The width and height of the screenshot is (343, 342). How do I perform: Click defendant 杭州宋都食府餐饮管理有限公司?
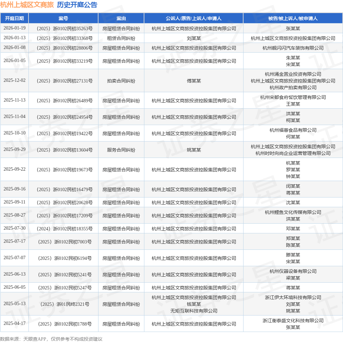(x=293, y=97)
